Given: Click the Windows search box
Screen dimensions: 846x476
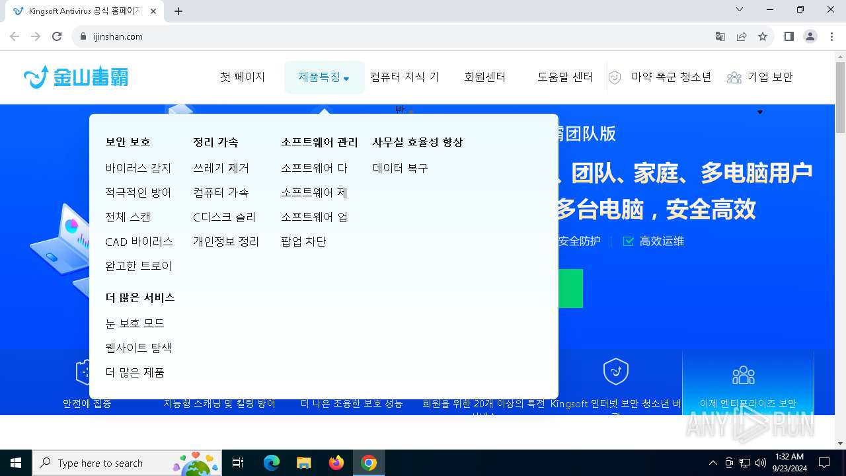Looking at the screenshot, I should coord(127,463).
